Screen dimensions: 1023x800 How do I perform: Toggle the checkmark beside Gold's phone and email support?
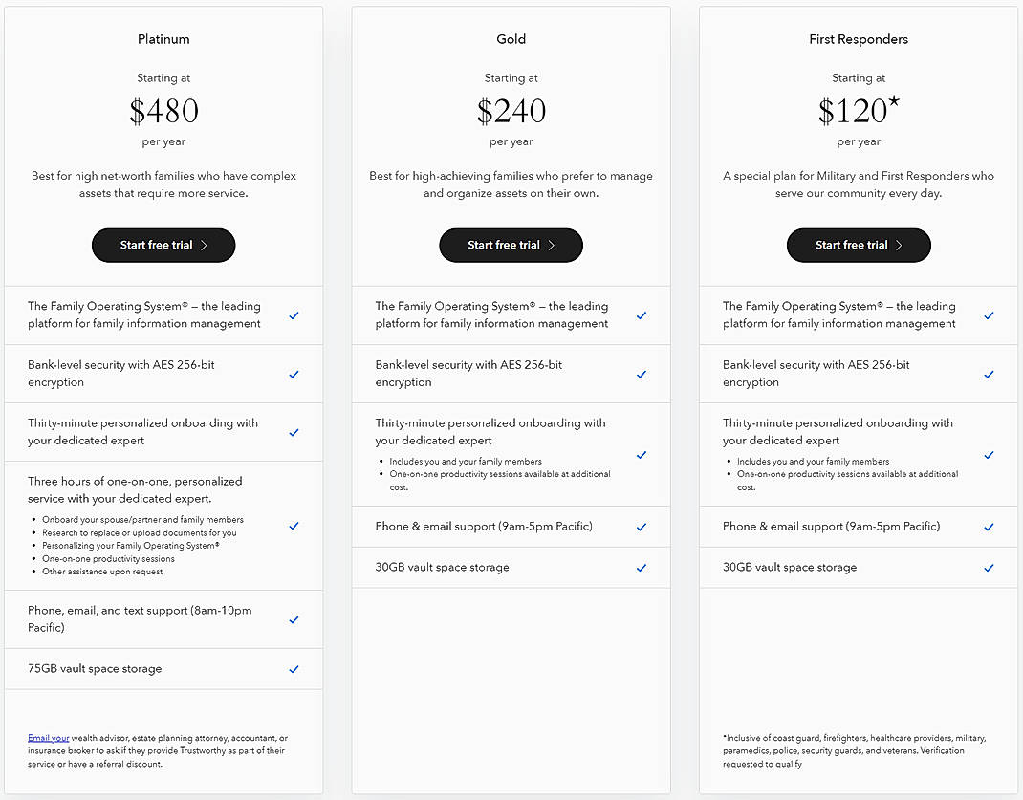click(x=642, y=526)
